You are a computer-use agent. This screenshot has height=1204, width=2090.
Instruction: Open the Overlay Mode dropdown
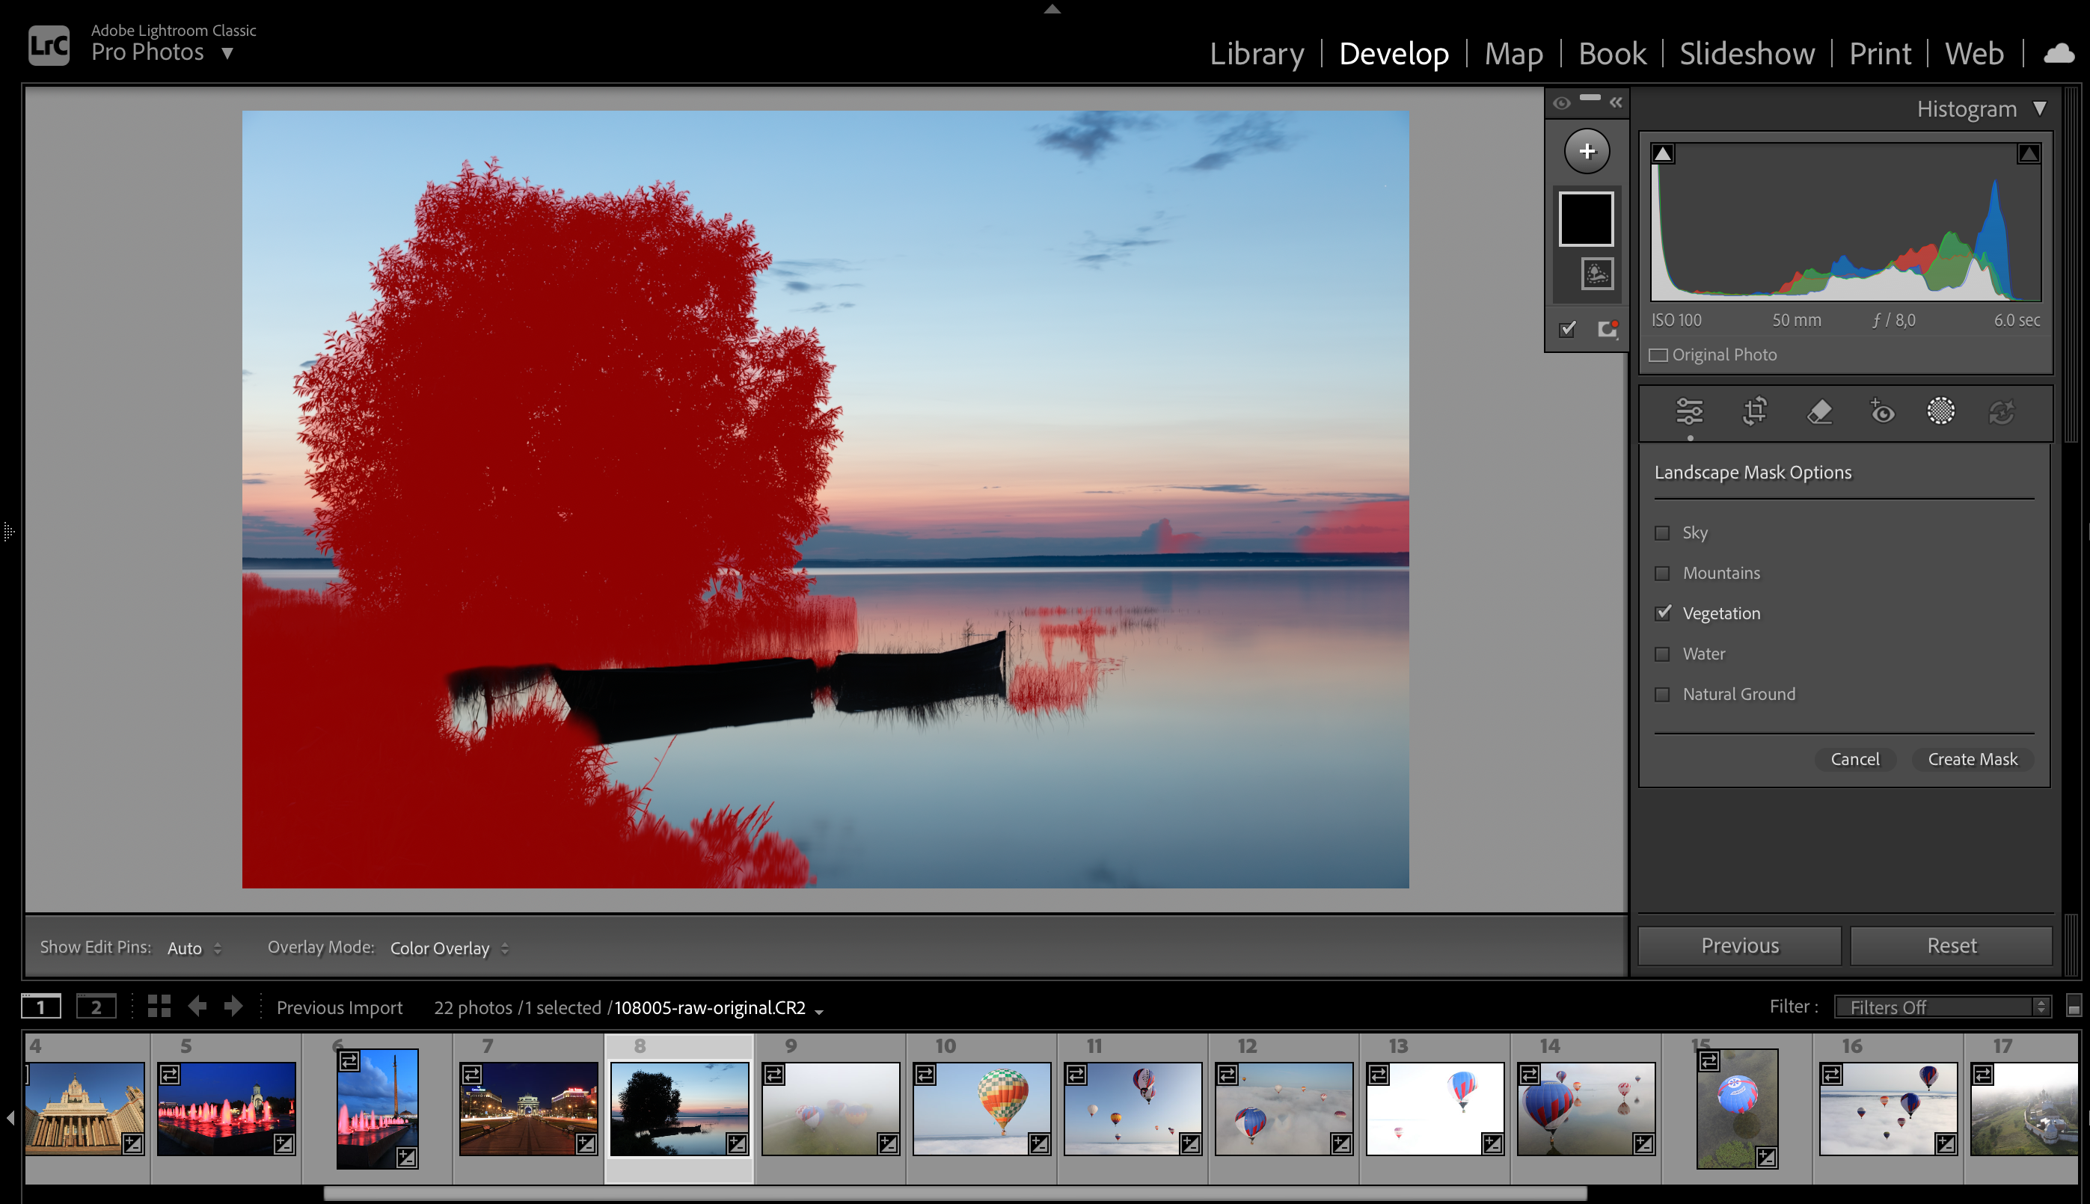click(x=448, y=948)
